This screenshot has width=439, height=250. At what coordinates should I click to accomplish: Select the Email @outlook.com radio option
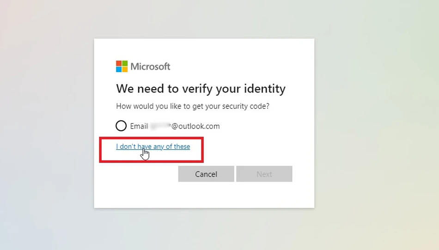point(121,126)
